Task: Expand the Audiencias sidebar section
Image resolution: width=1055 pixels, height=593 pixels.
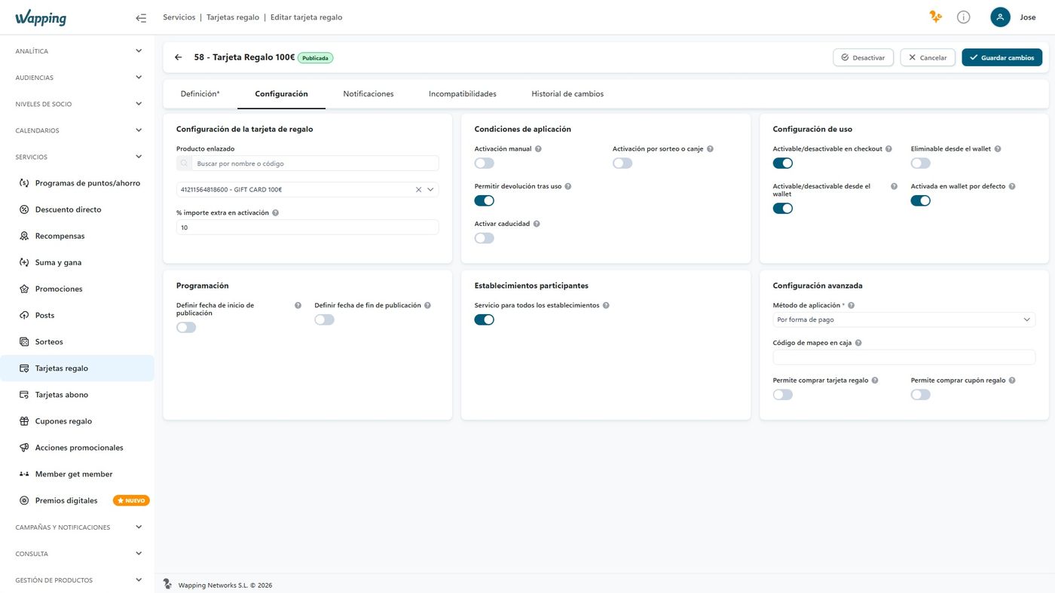Action: click(x=77, y=78)
